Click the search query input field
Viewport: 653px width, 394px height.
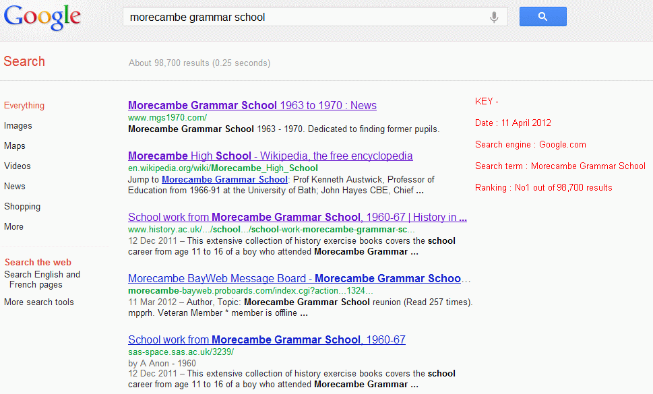[303, 18]
